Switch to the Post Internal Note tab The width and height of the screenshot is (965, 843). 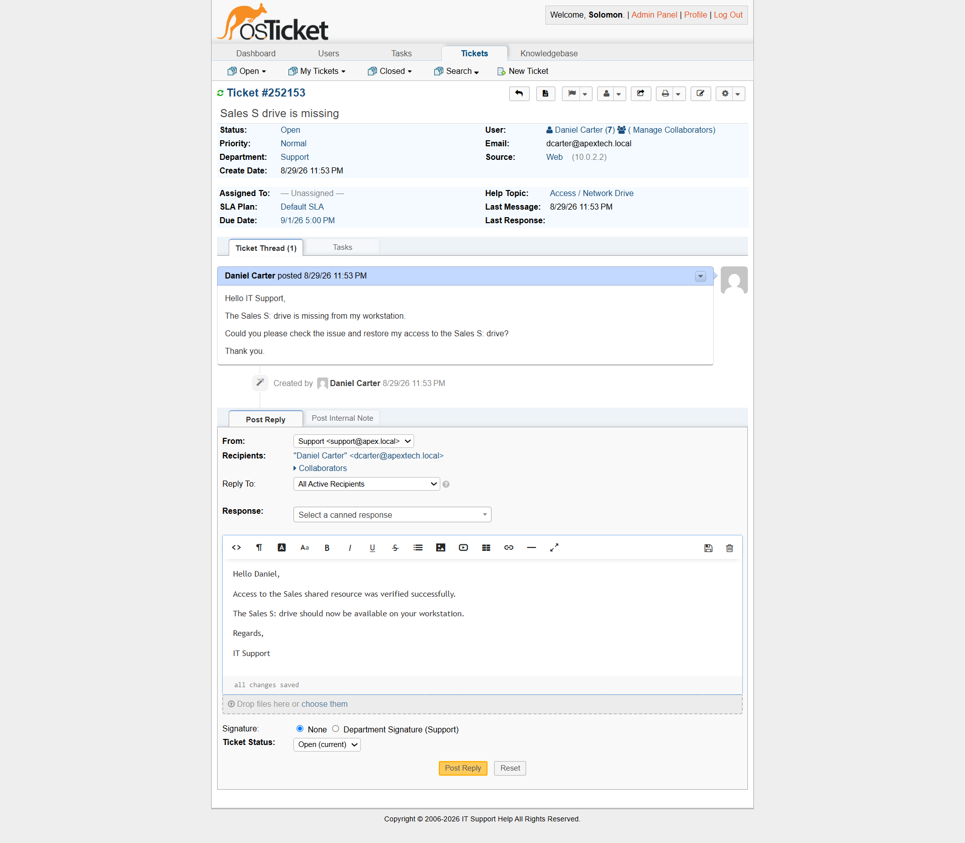coord(342,418)
